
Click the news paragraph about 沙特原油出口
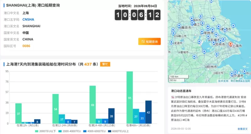[209, 108]
